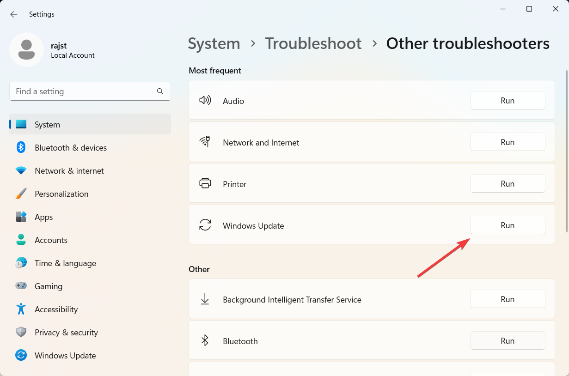Click the Network and Internet troubleshooter icon

pyautogui.click(x=205, y=142)
